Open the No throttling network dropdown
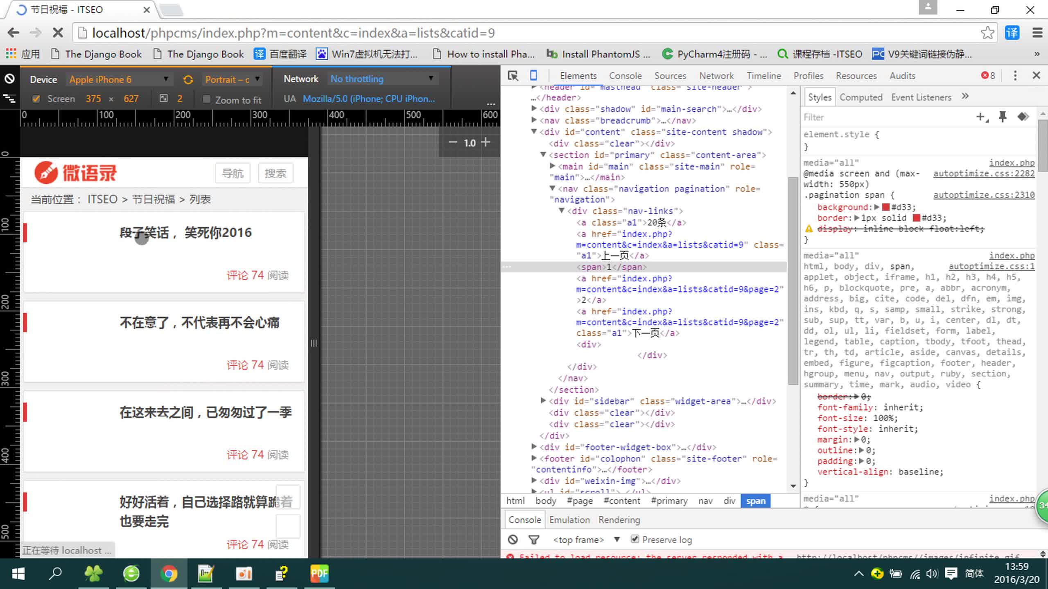The width and height of the screenshot is (1048, 589). tap(382, 79)
